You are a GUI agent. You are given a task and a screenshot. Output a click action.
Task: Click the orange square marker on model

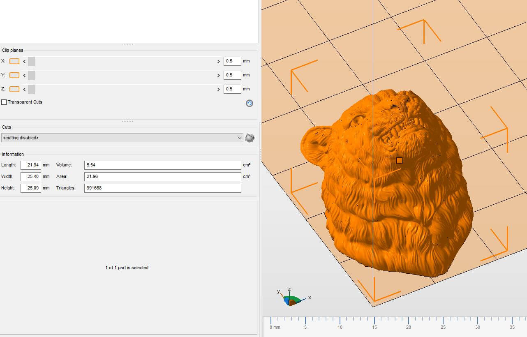point(399,161)
